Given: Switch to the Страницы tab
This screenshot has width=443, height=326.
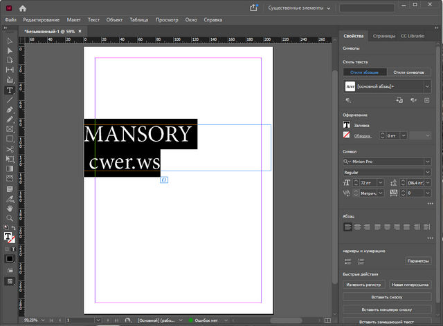Looking at the screenshot, I should coord(383,35).
